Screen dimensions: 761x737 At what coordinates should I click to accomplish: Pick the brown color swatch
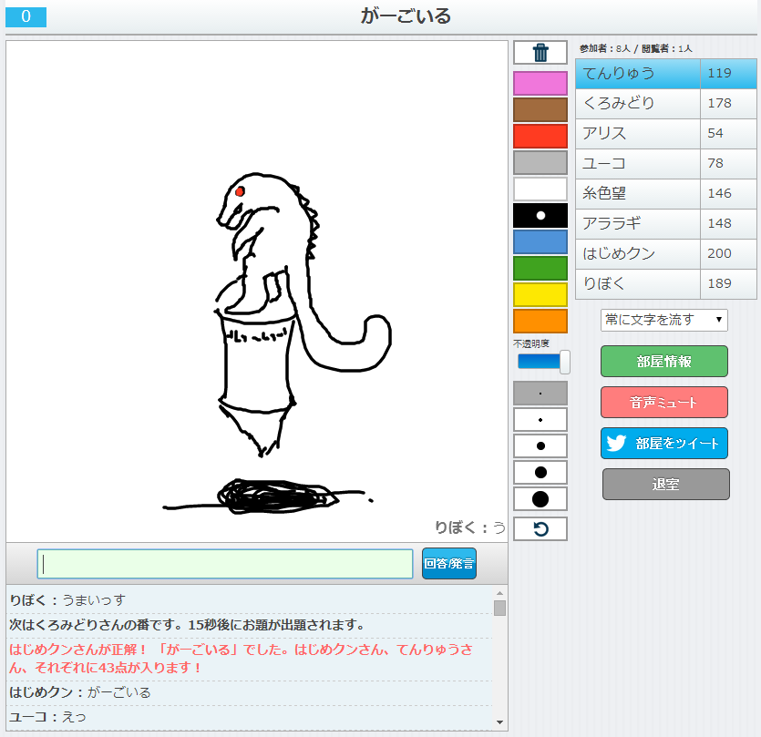point(540,109)
